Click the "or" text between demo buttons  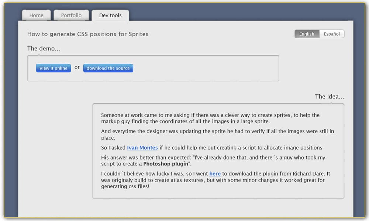77,67
